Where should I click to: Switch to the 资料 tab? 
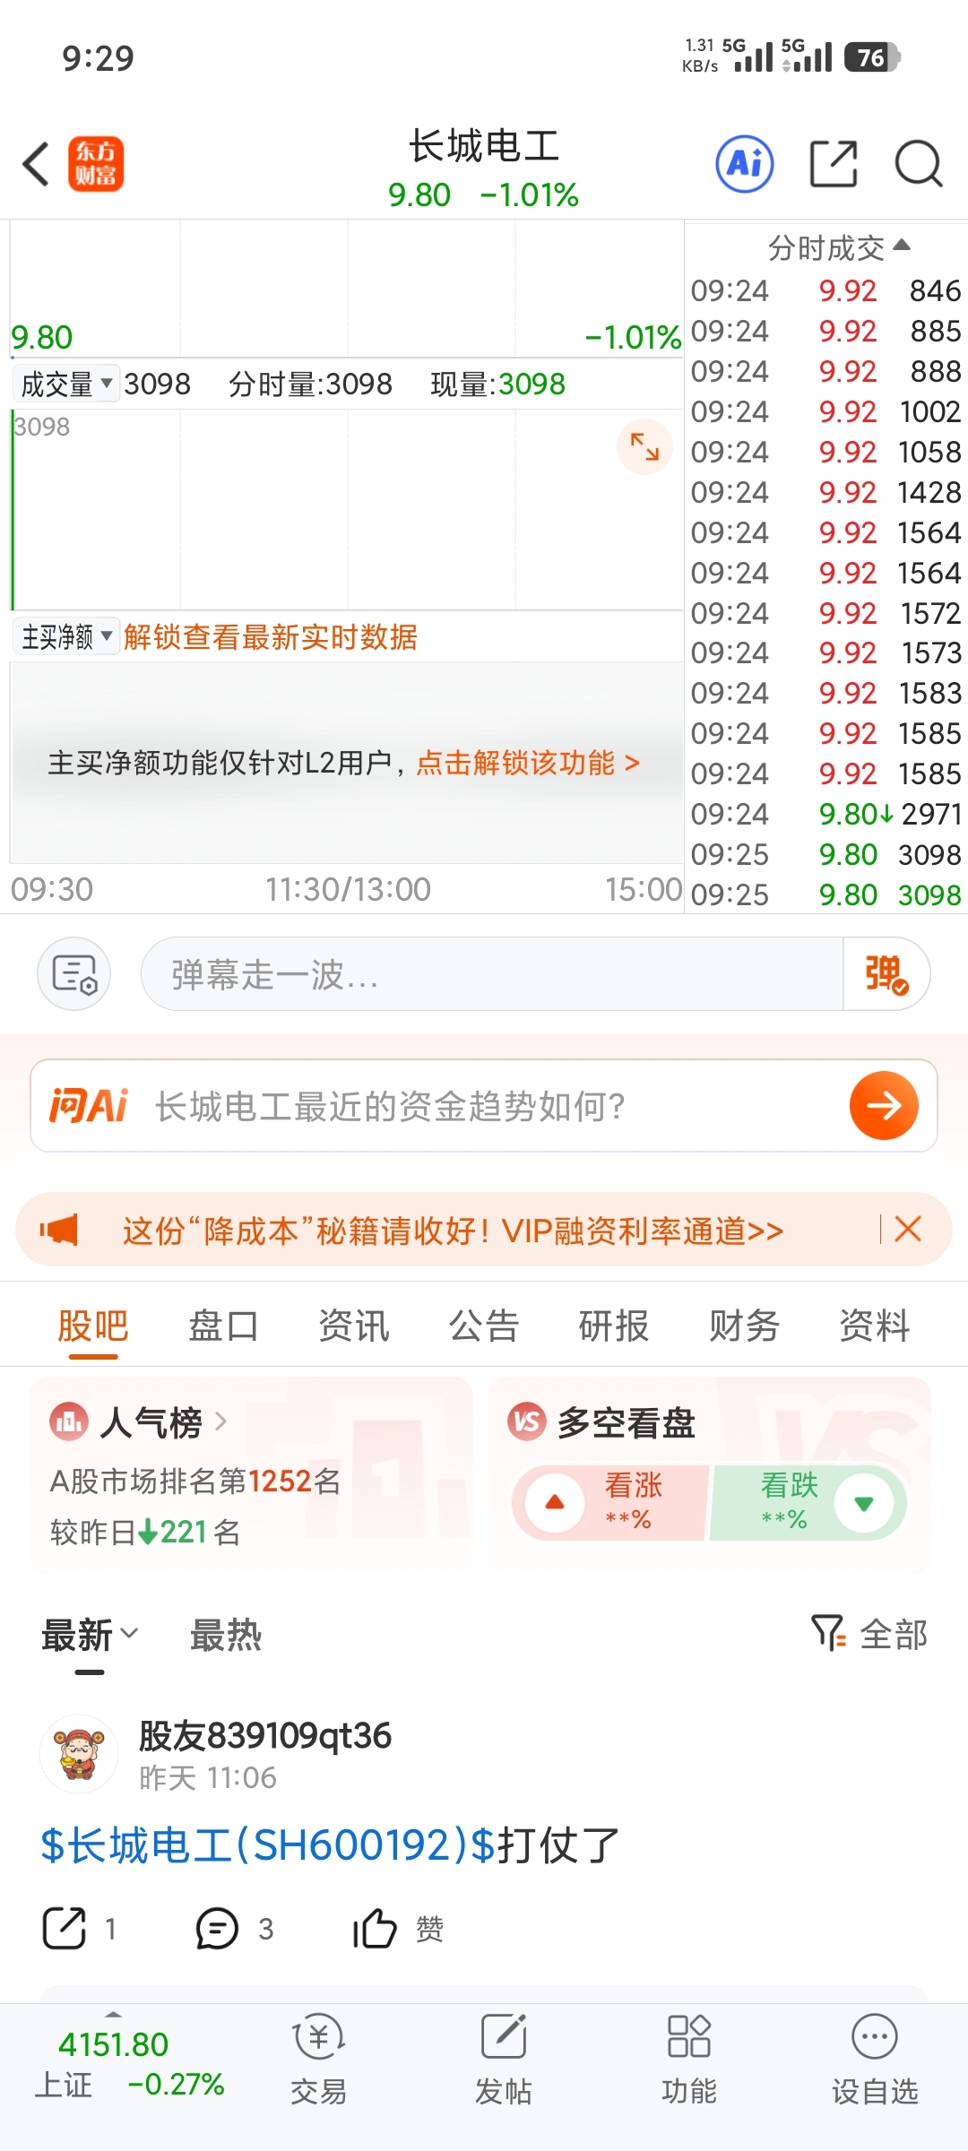pyautogui.click(x=875, y=1326)
